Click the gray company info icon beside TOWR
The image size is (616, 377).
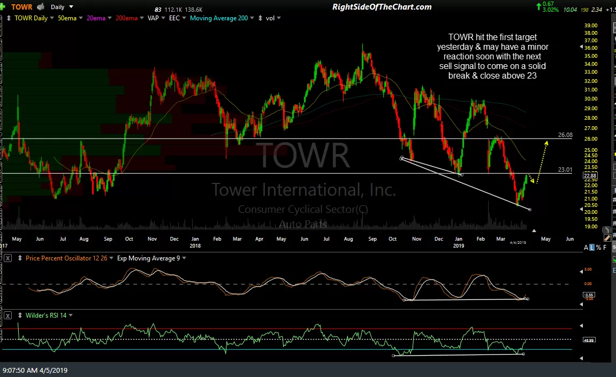41,6
